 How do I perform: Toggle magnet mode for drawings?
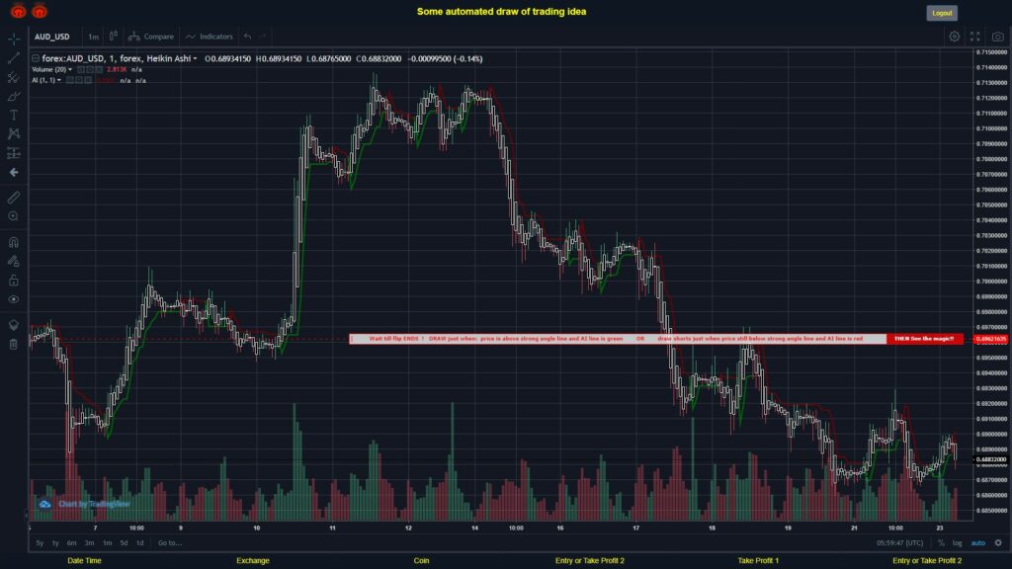14,243
